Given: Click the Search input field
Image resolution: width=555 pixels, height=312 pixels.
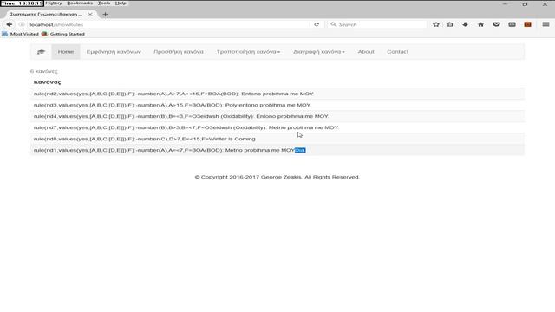Looking at the screenshot, I should (377, 24).
